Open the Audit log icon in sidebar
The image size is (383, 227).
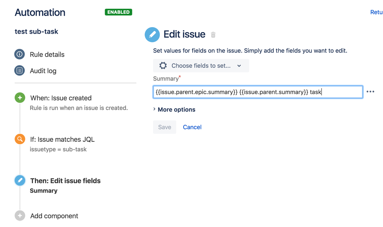pos(20,70)
